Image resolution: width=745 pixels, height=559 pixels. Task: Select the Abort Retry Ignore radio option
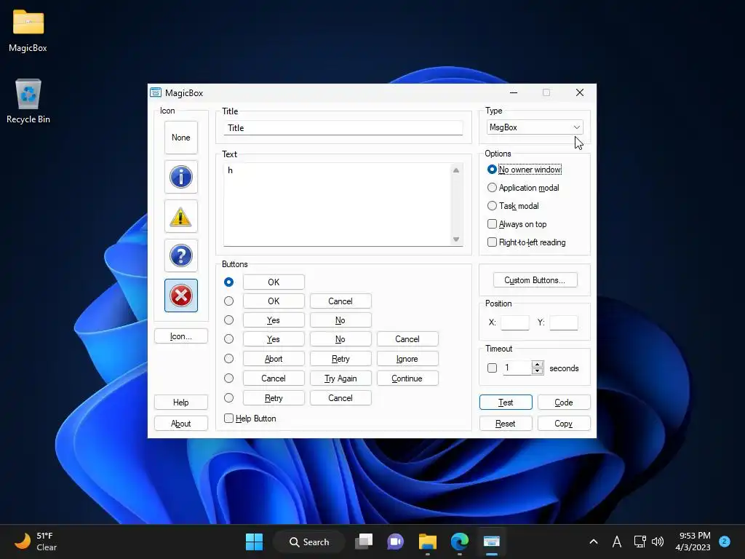(228, 358)
